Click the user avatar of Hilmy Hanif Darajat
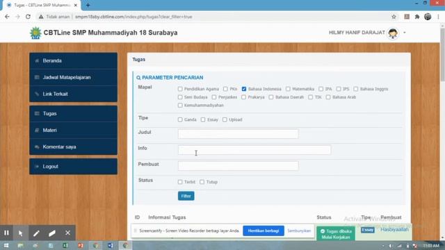This screenshot has height=250, width=445. coord(393,33)
